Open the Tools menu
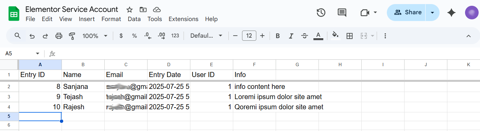The width and height of the screenshot is (480, 131). point(155,19)
